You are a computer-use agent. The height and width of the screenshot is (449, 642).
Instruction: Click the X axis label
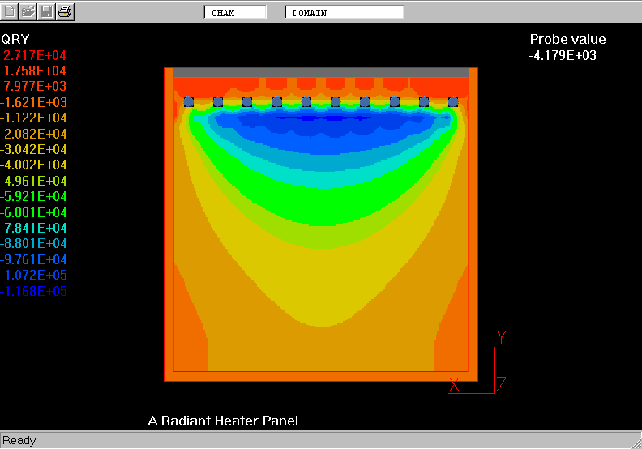tap(454, 386)
